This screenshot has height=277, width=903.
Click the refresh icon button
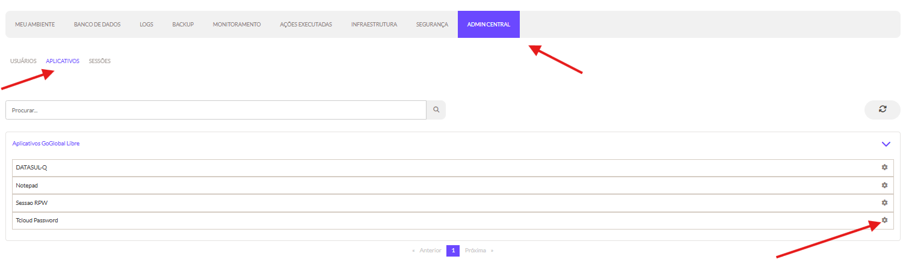click(883, 109)
